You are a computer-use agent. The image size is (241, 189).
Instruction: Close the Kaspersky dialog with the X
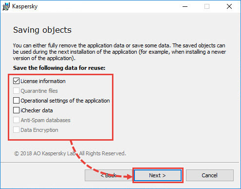[x=229, y=6]
